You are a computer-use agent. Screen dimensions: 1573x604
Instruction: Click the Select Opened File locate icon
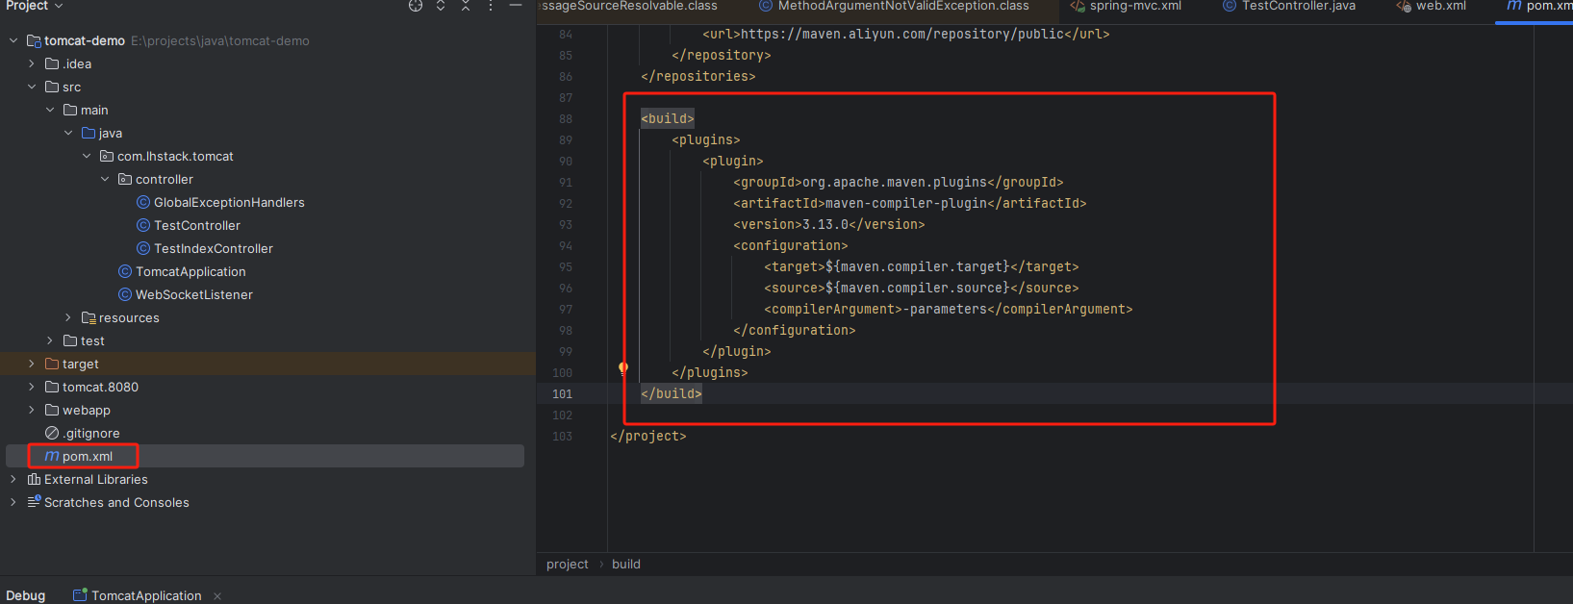pyautogui.click(x=416, y=6)
